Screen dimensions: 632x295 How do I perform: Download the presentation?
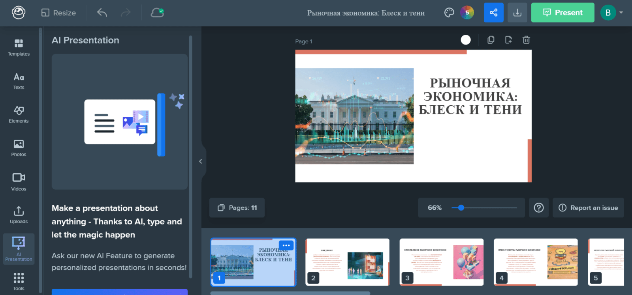coord(517,13)
